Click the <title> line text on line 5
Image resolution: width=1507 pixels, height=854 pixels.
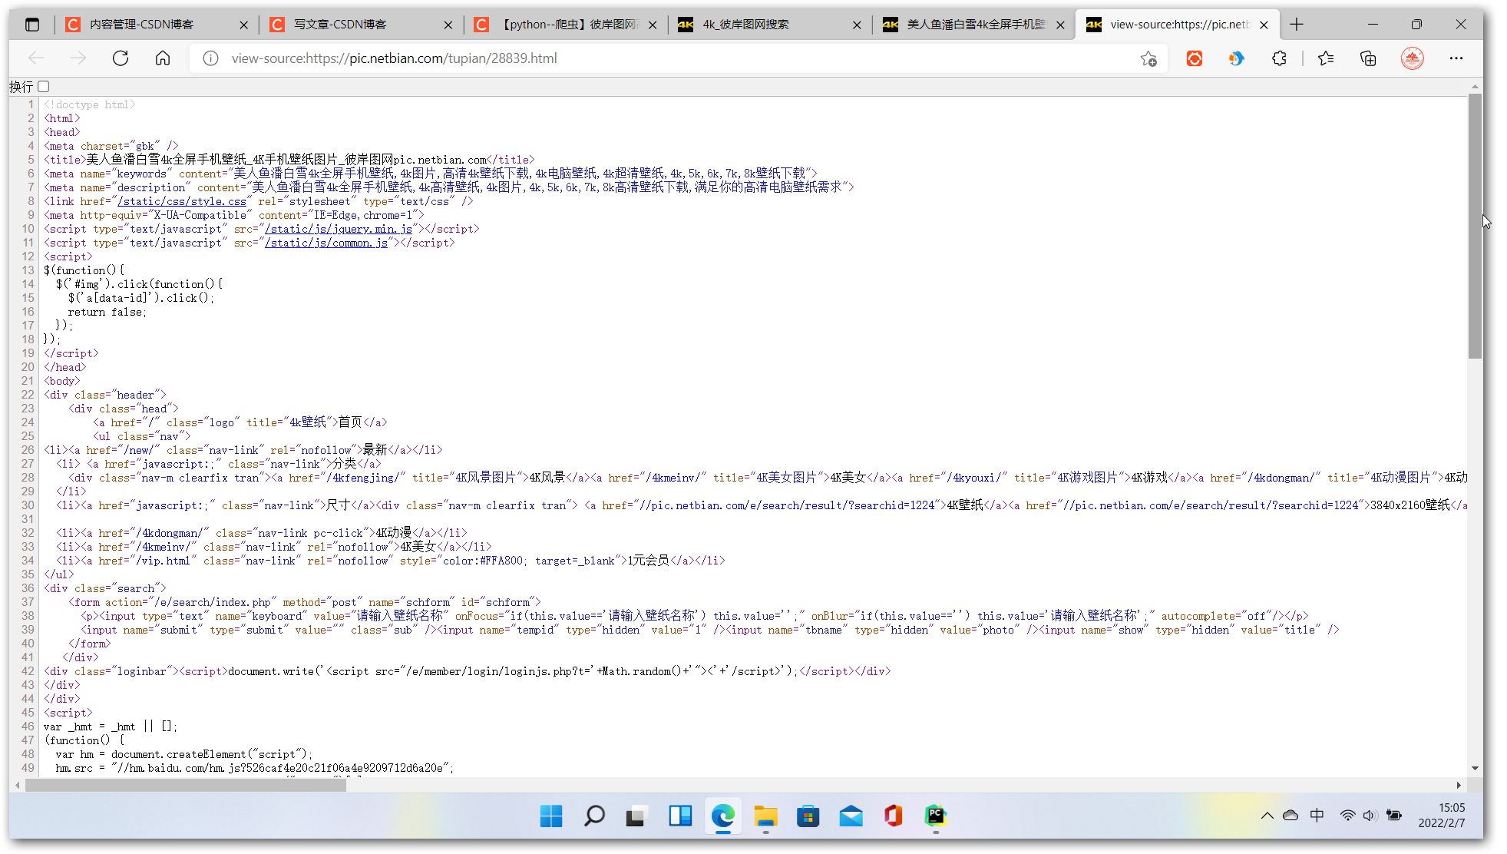[x=289, y=160]
